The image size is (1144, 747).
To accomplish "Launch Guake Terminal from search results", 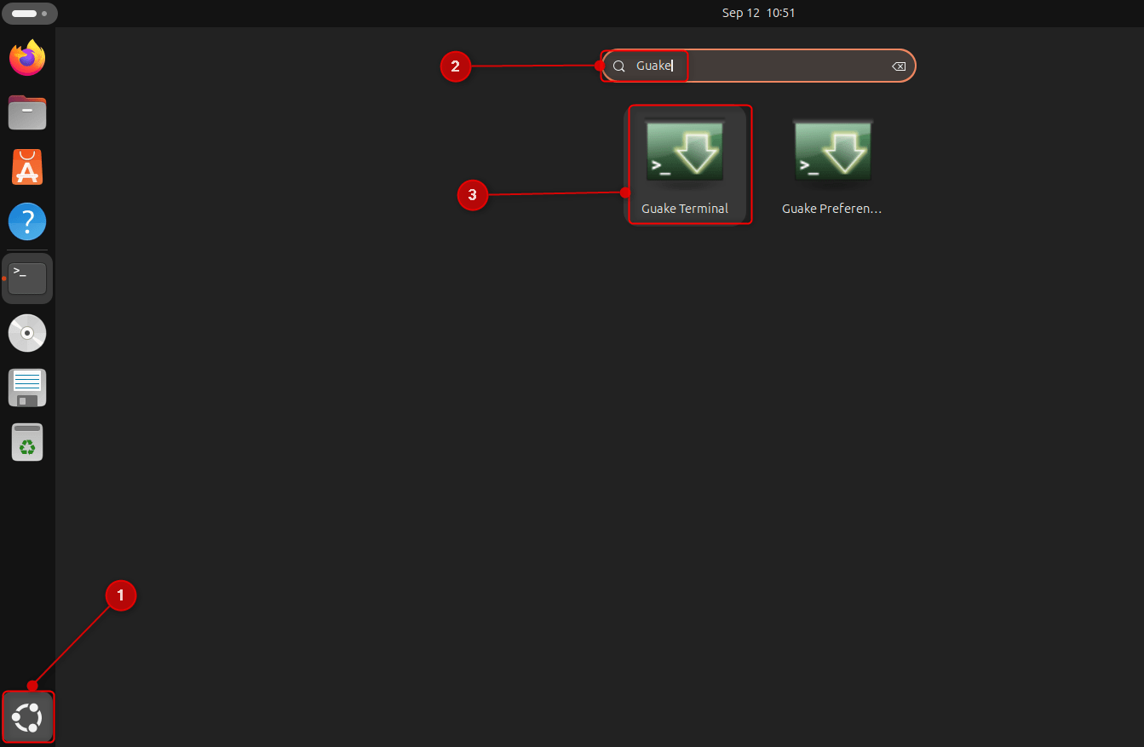I will pyautogui.click(x=685, y=164).
